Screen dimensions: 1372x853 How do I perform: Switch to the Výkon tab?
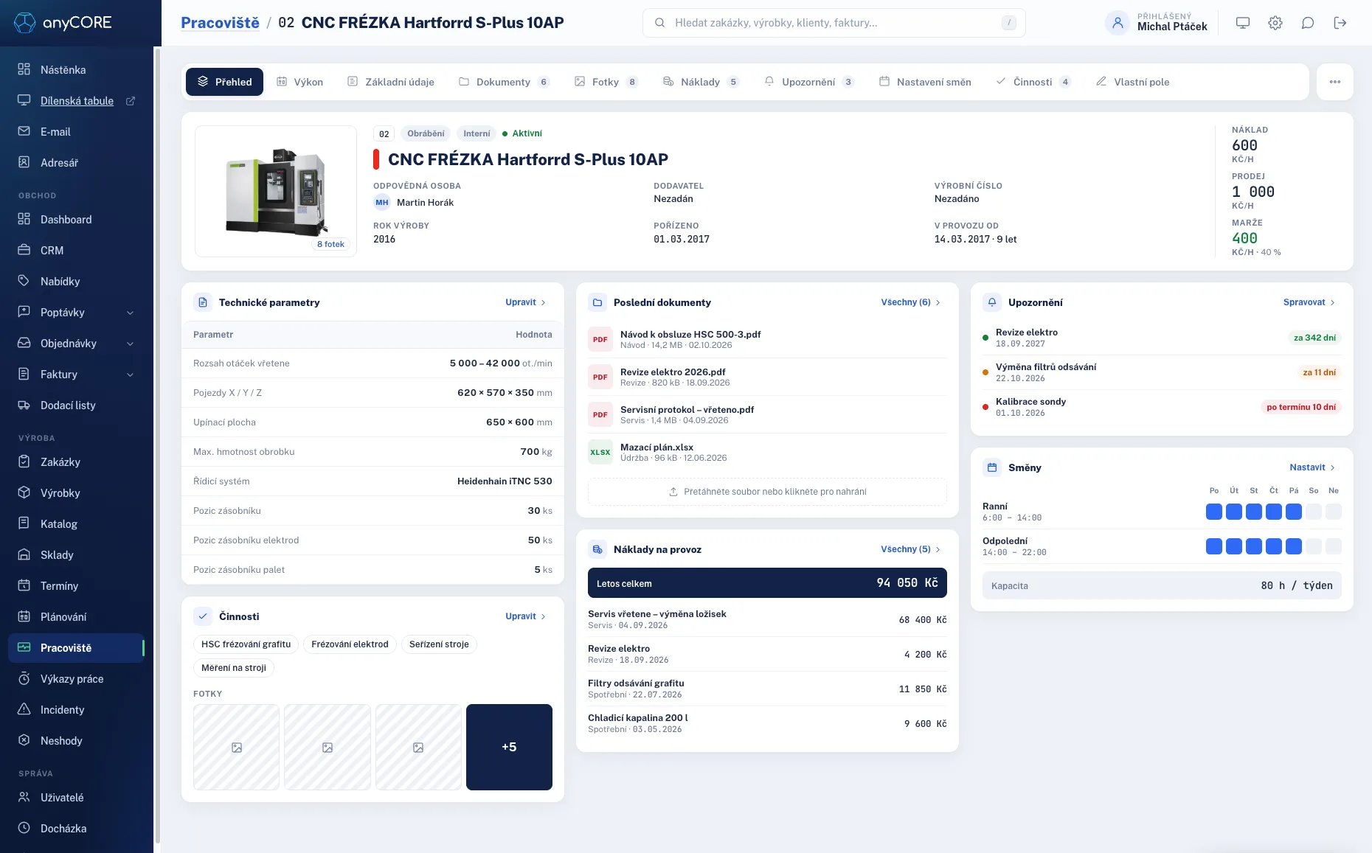click(x=299, y=82)
